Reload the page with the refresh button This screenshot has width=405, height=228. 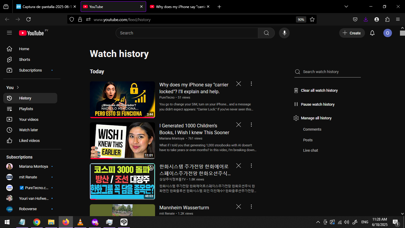28,19
